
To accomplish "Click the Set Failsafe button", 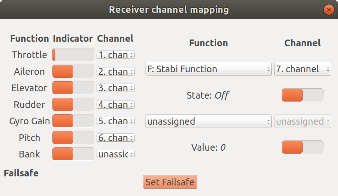I will [x=170, y=182].
